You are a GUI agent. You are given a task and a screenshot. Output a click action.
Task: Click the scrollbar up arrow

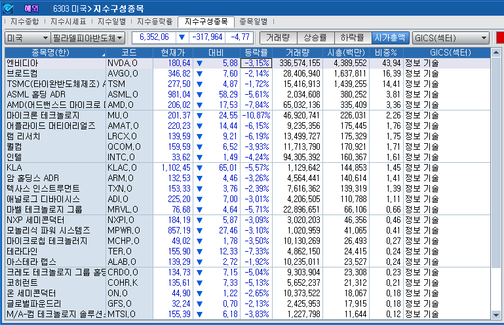point(495,52)
